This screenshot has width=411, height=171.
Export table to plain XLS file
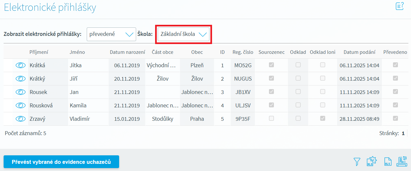[x=387, y=162]
